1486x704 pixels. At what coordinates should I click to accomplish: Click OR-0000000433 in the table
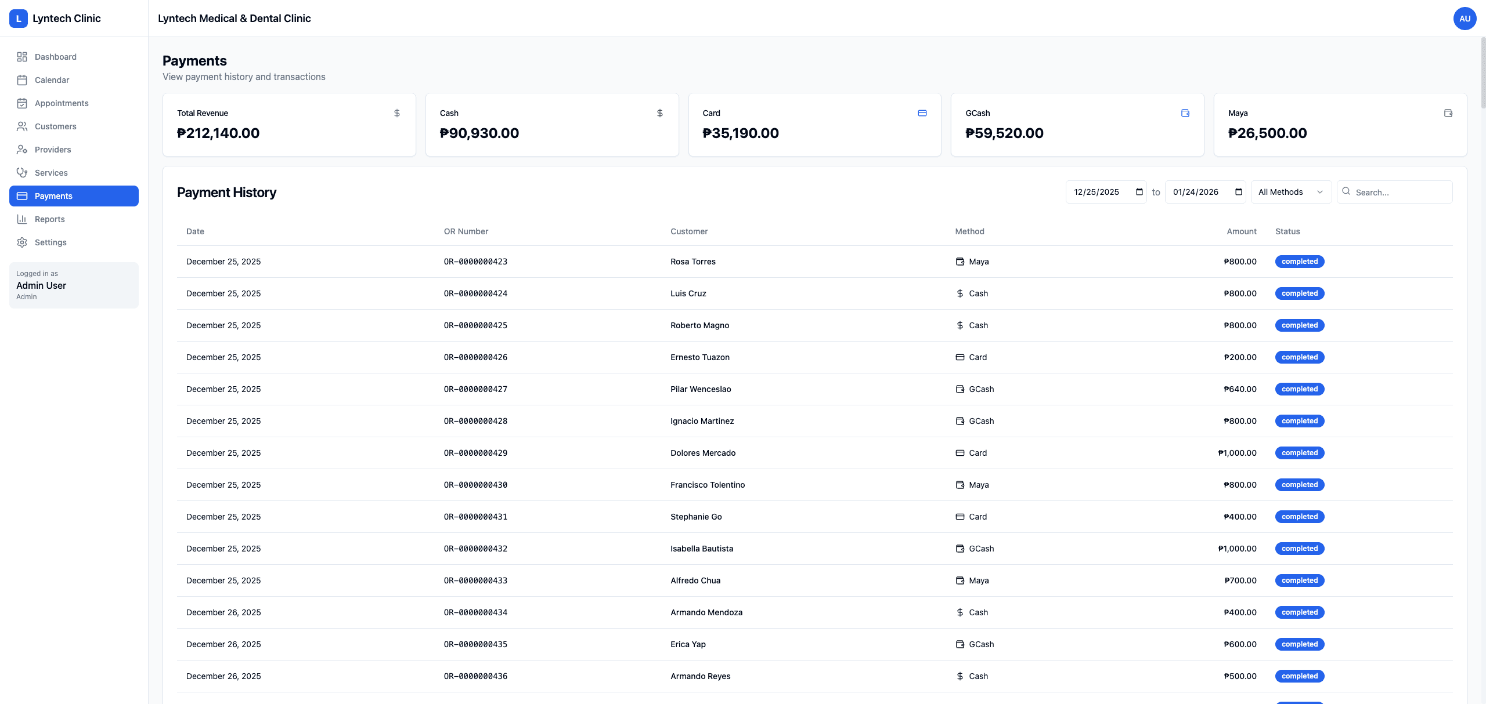pos(475,580)
